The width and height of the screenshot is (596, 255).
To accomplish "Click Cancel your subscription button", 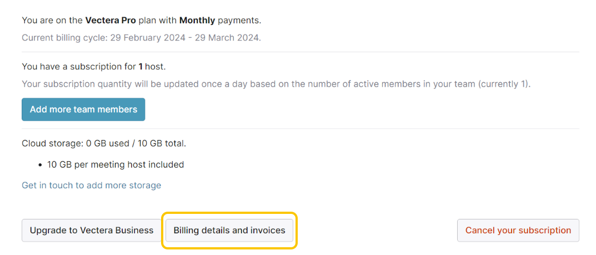I will [x=518, y=231].
